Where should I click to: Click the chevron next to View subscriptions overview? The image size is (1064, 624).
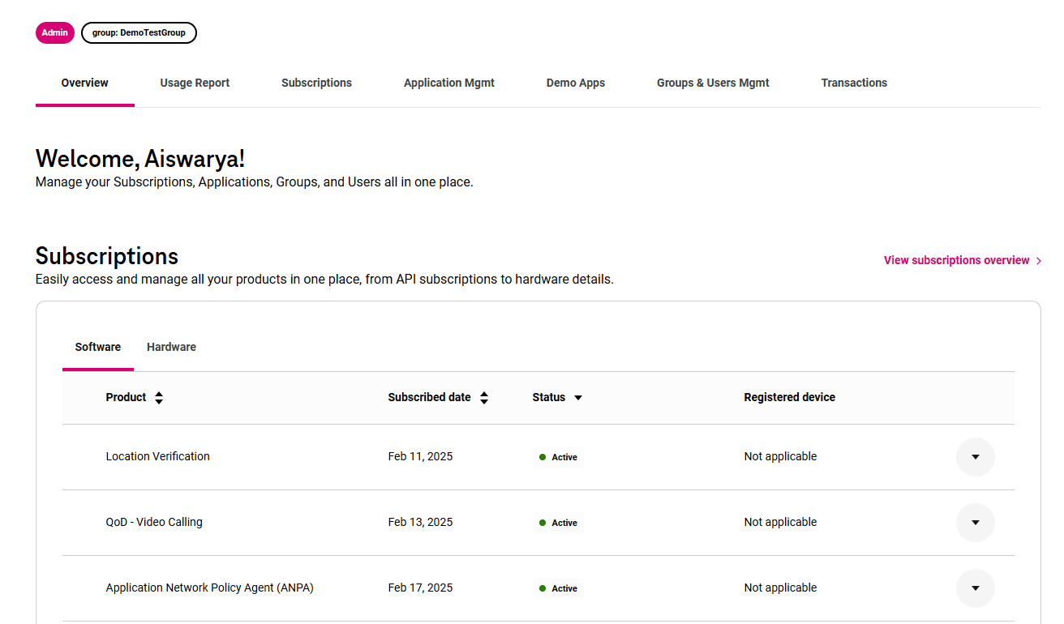(1039, 261)
